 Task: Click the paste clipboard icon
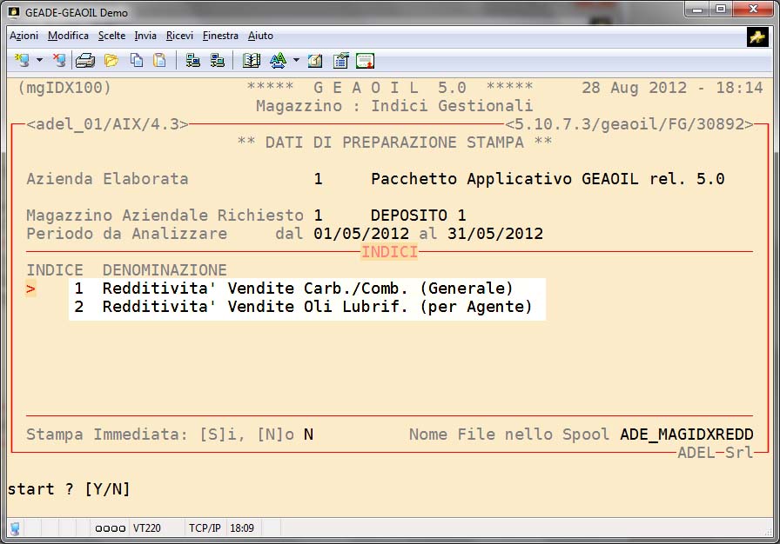click(x=159, y=61)
